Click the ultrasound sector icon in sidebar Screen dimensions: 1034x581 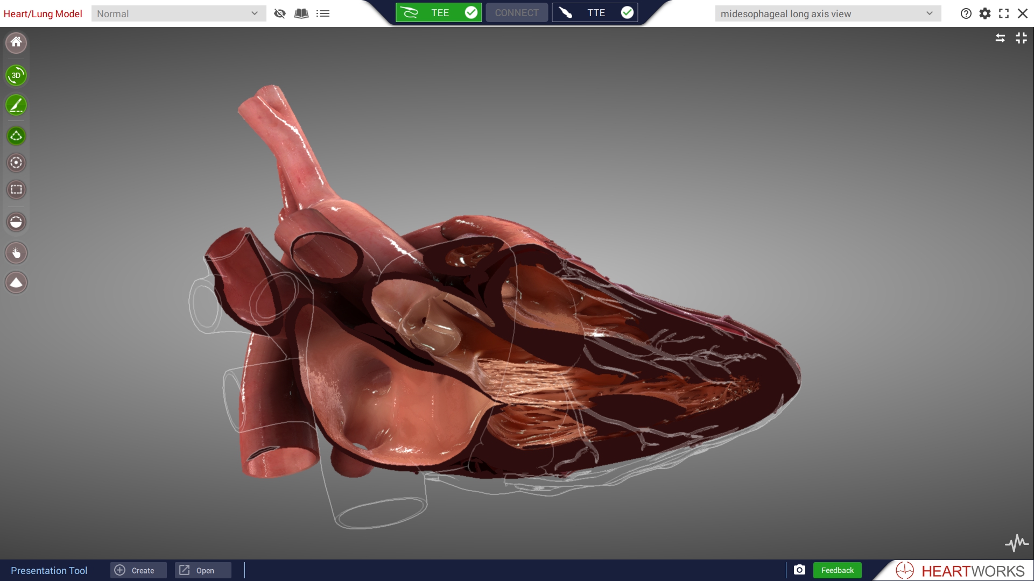[16, 282]
